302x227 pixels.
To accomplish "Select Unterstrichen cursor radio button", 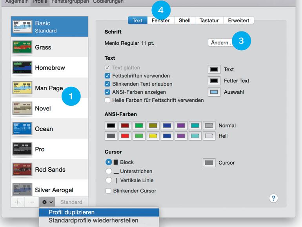I will (109, 171).
